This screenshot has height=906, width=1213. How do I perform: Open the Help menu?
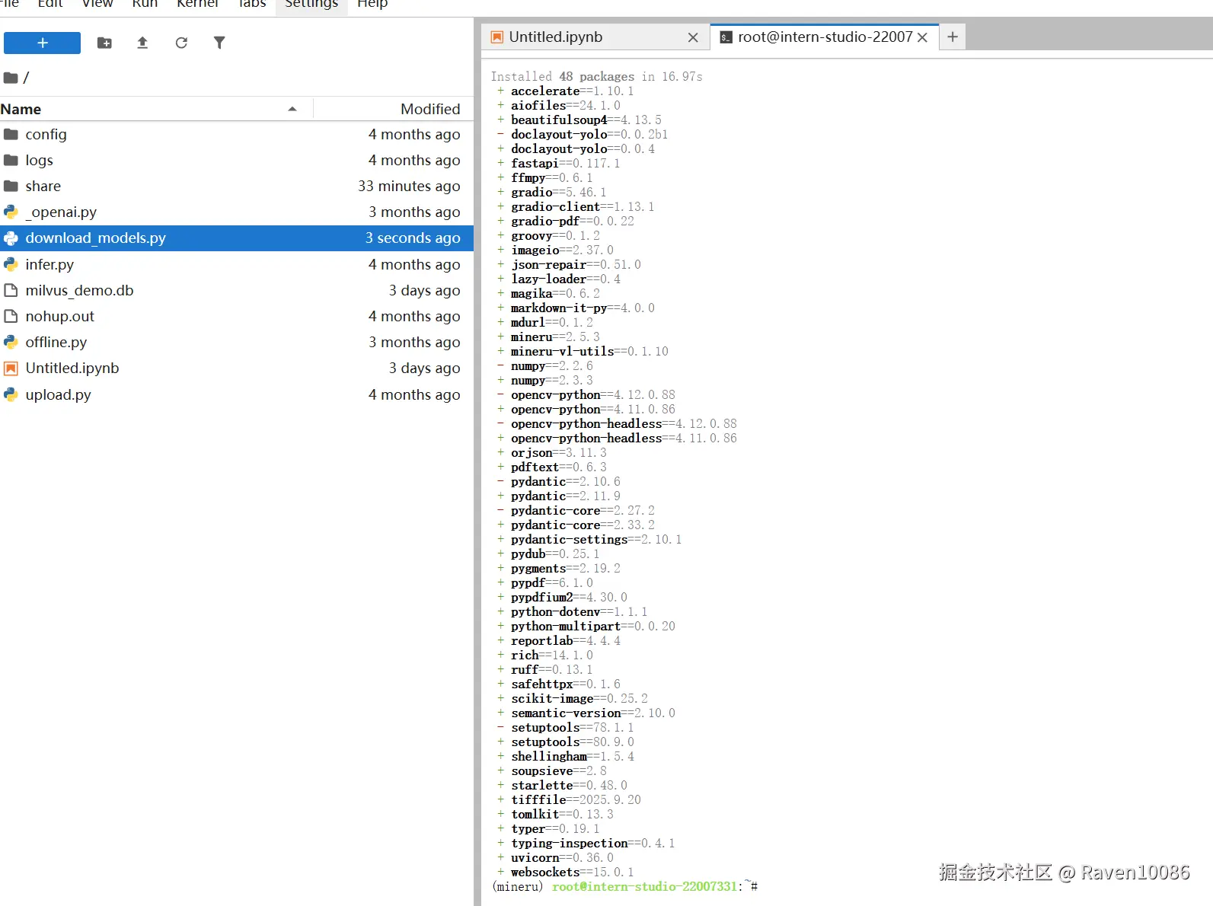(372, 5)
